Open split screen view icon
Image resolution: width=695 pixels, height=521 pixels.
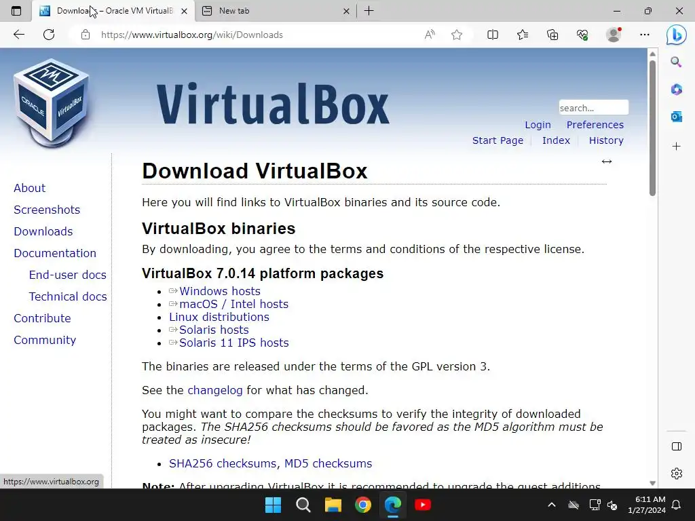pyautogui.click(x=493, y=35)
